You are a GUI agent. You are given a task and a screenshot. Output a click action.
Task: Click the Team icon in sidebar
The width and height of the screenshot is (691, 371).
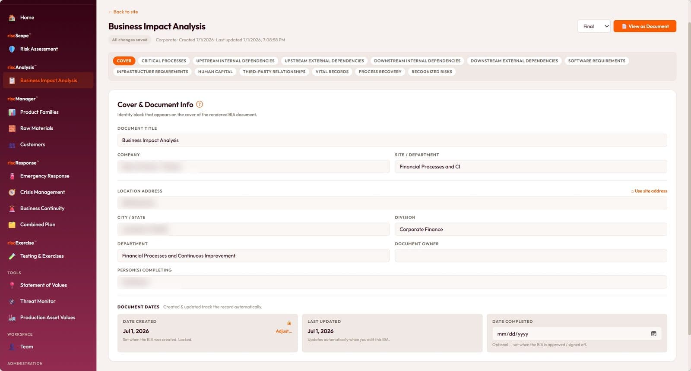12,347
